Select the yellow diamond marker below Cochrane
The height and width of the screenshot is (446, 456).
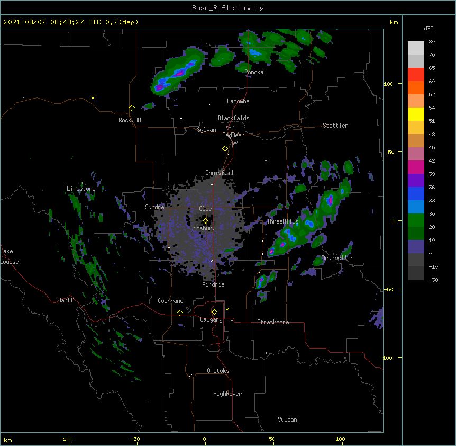(x=180, y=313)
